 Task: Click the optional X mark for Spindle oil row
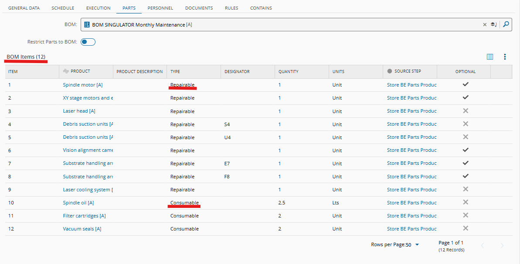[x=466, y=202]
